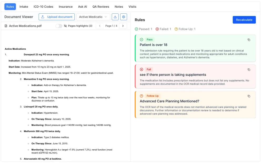263x163 pixels.
Task: Open the Ask AI tab
Action: pyautogui.click(x=82, y=7)
